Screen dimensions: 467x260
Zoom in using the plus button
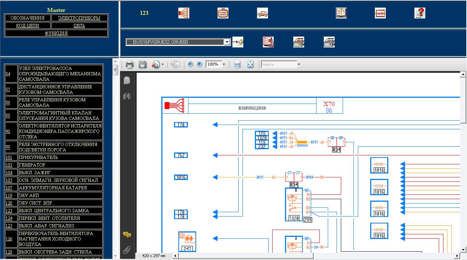[199, 64]
